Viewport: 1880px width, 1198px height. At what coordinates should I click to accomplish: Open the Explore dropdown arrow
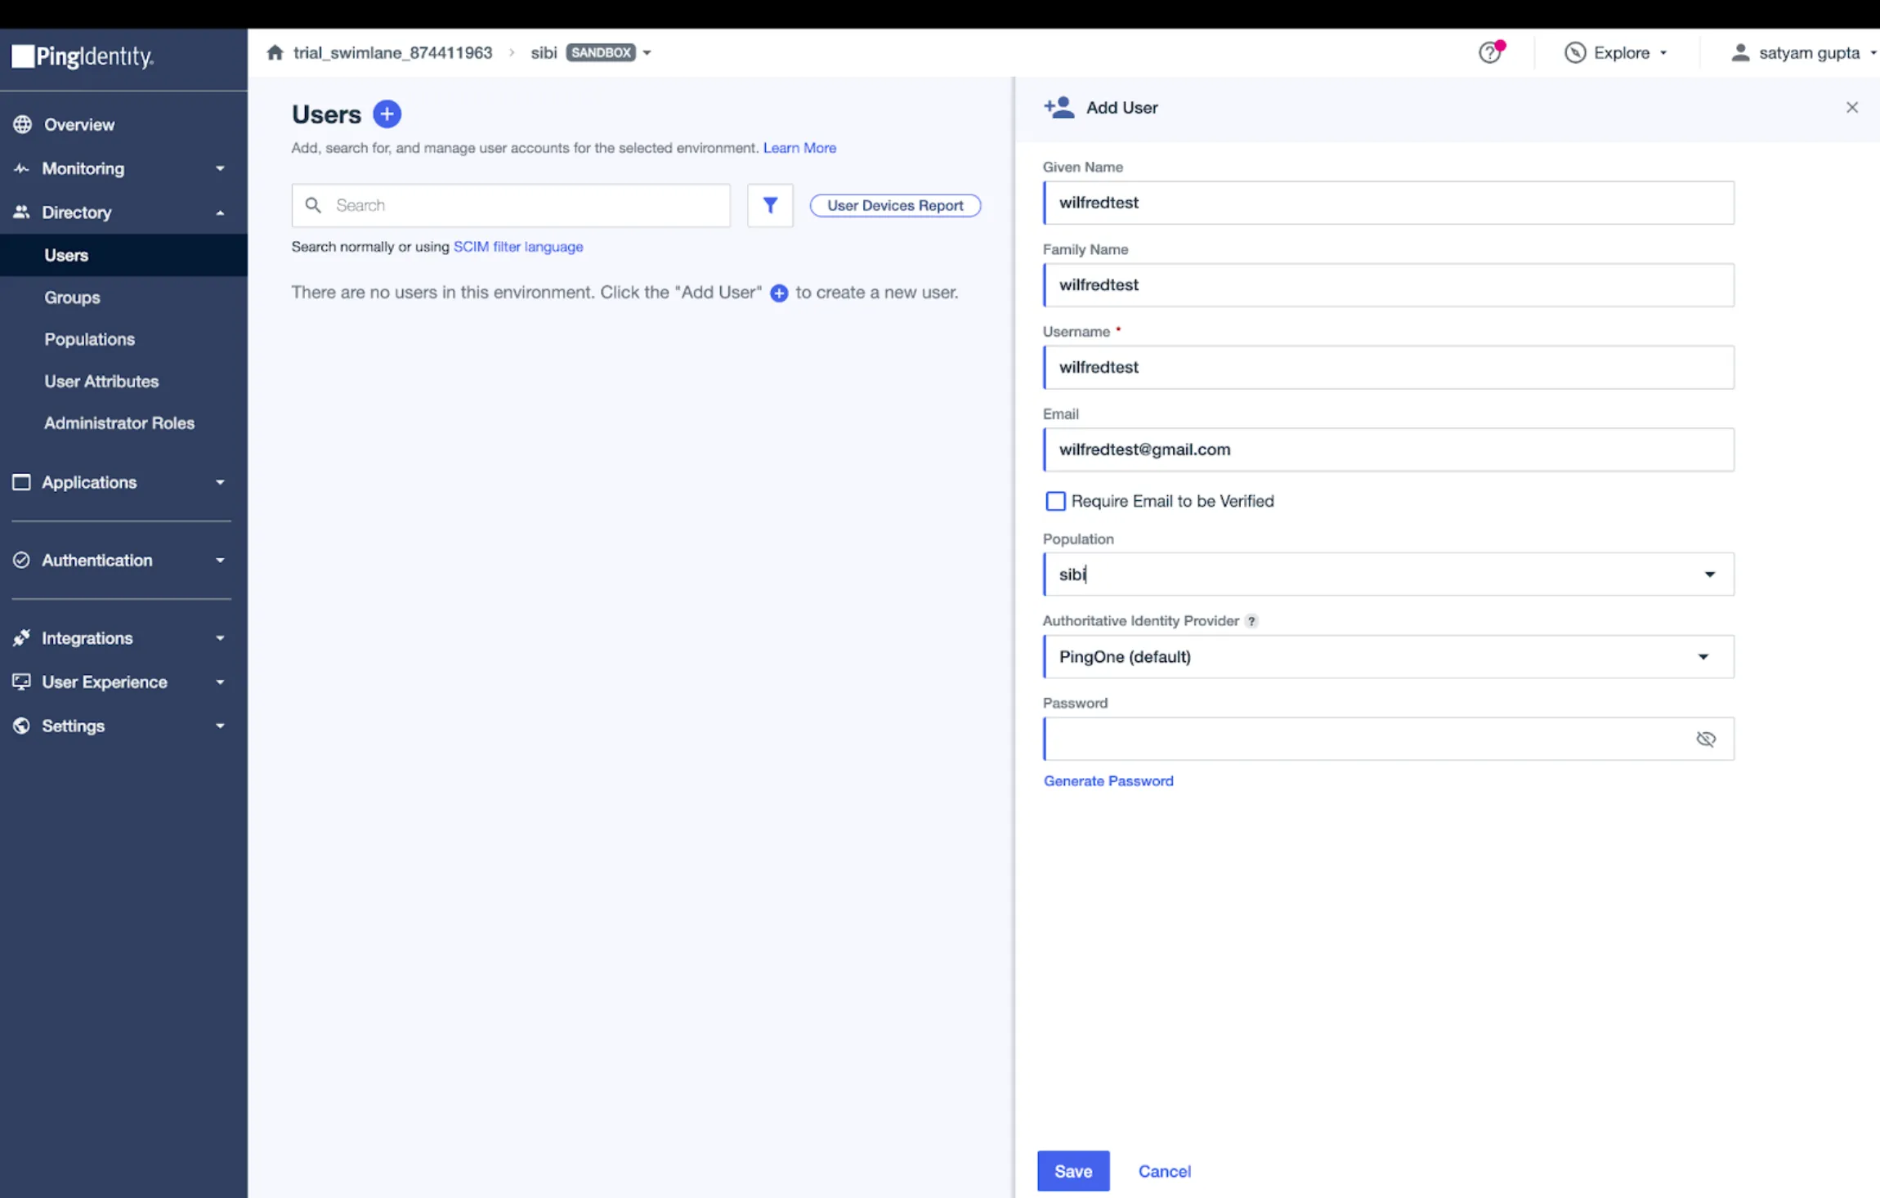[x=1663, y=53]
